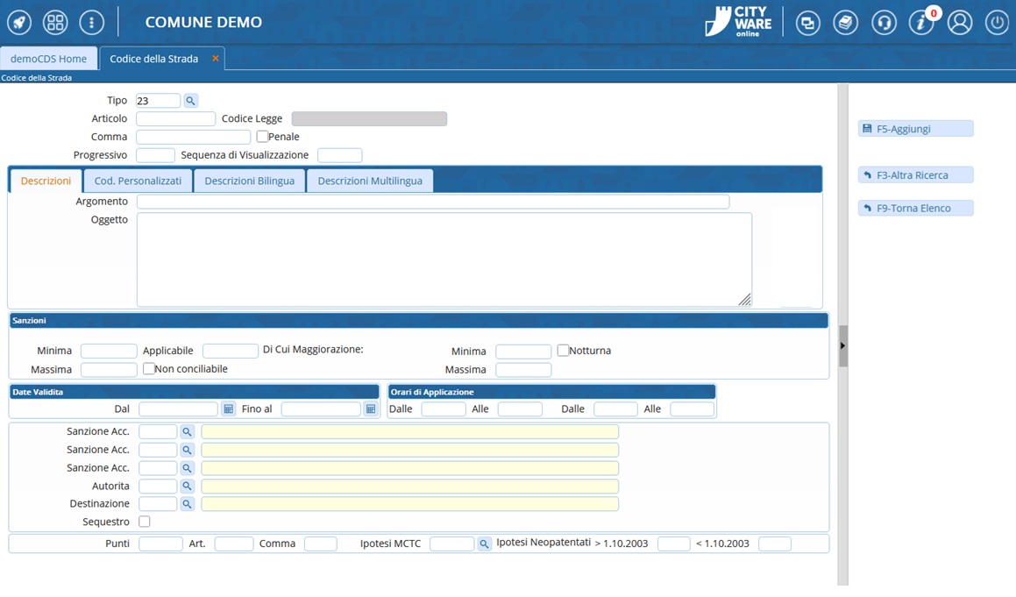Expand the side panel collapse arrow
The width and height of the screenshot is (1016, 597).
click(842, 345)
